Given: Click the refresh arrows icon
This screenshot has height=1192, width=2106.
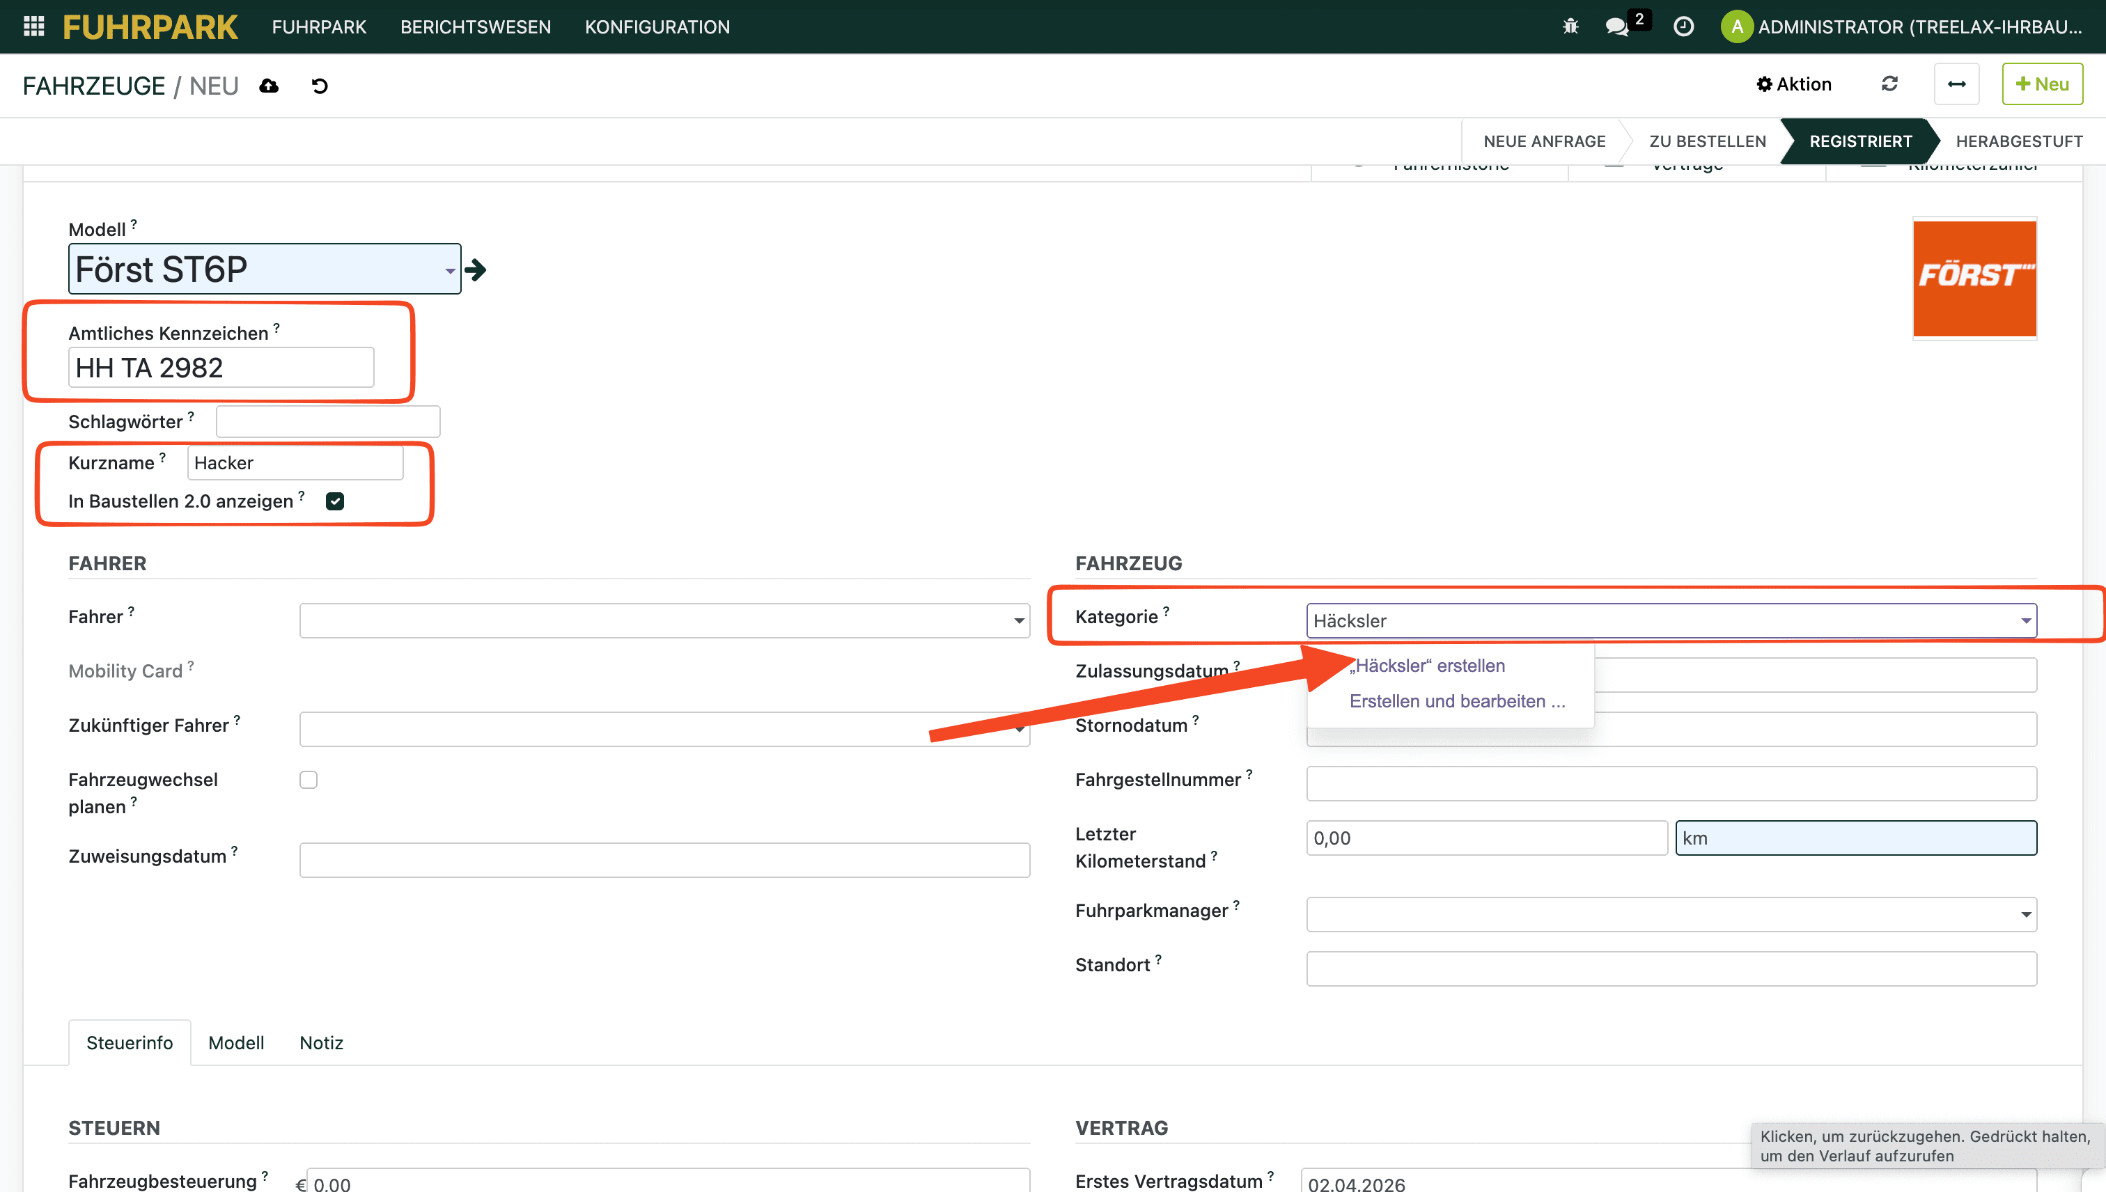Looking at the screenshot, I should pyautogui.click(x=1889, y=84).
